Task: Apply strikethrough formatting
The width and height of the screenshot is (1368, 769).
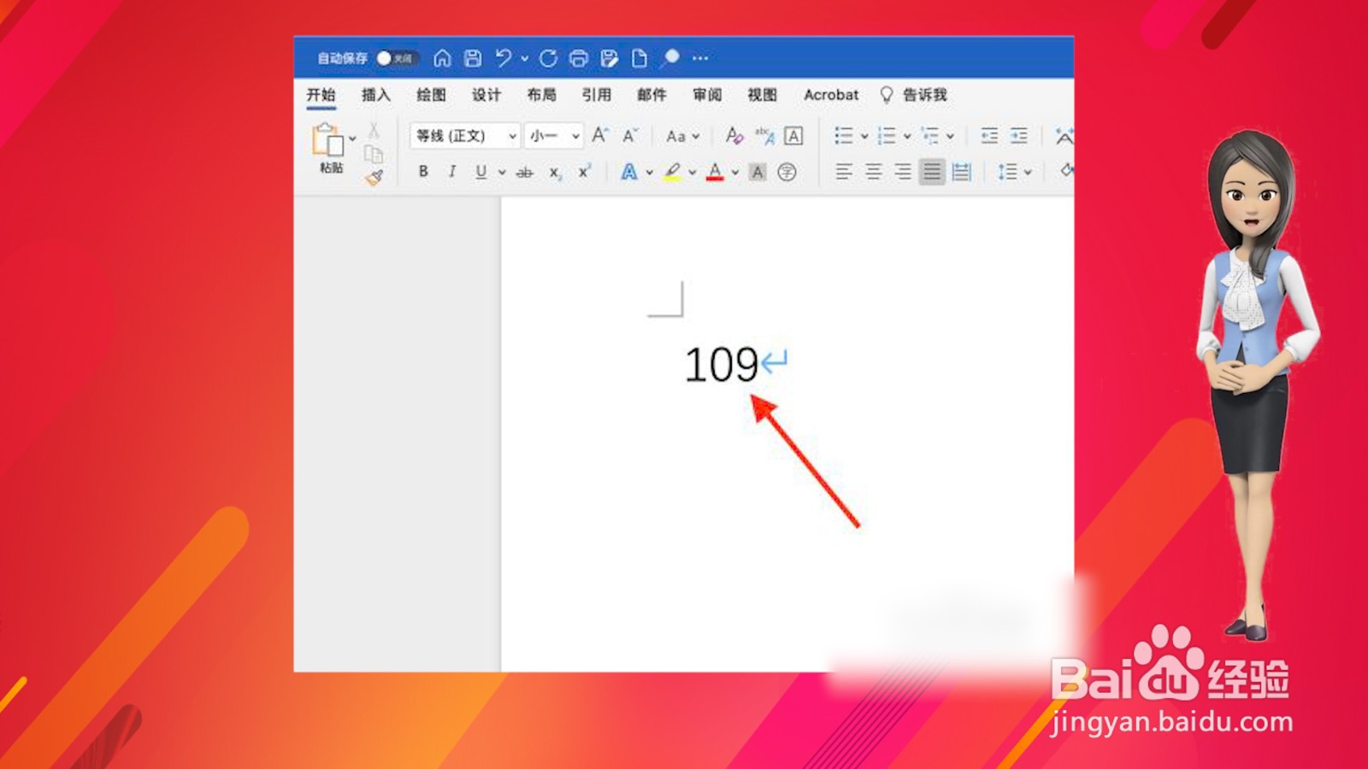Action: (524, 172)
